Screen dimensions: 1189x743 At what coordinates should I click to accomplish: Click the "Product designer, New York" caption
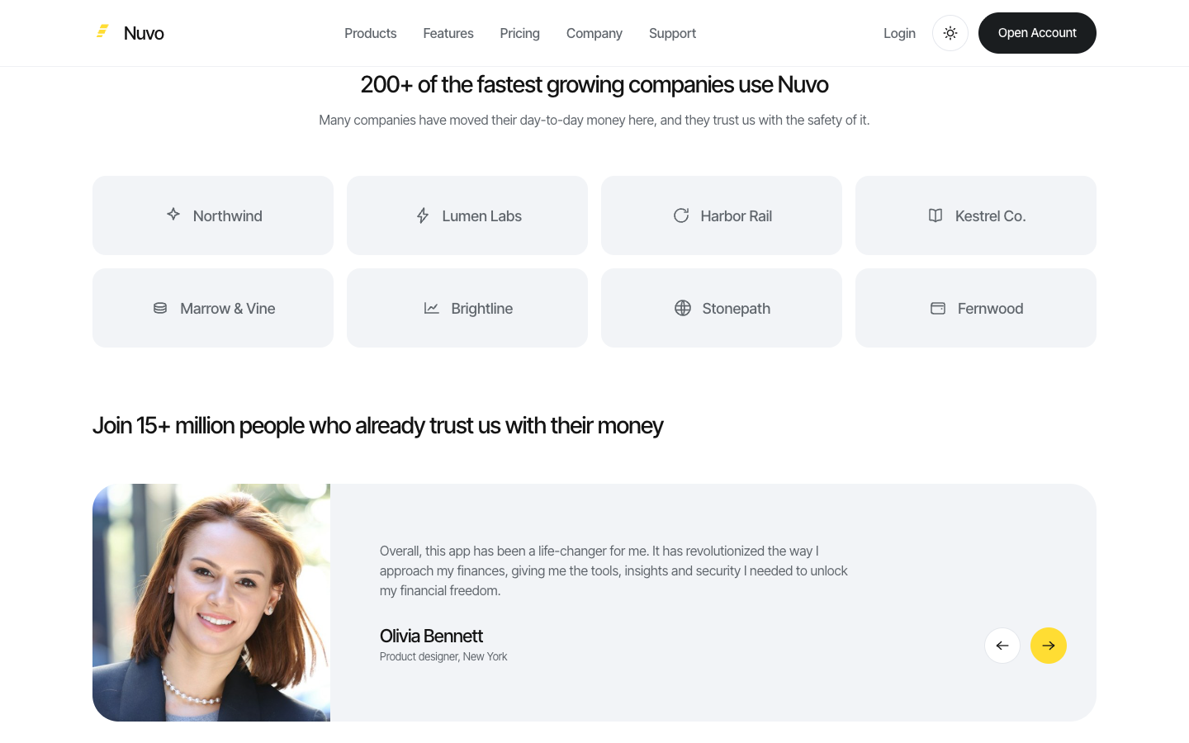pyautogui.click(x=443, y=656)
